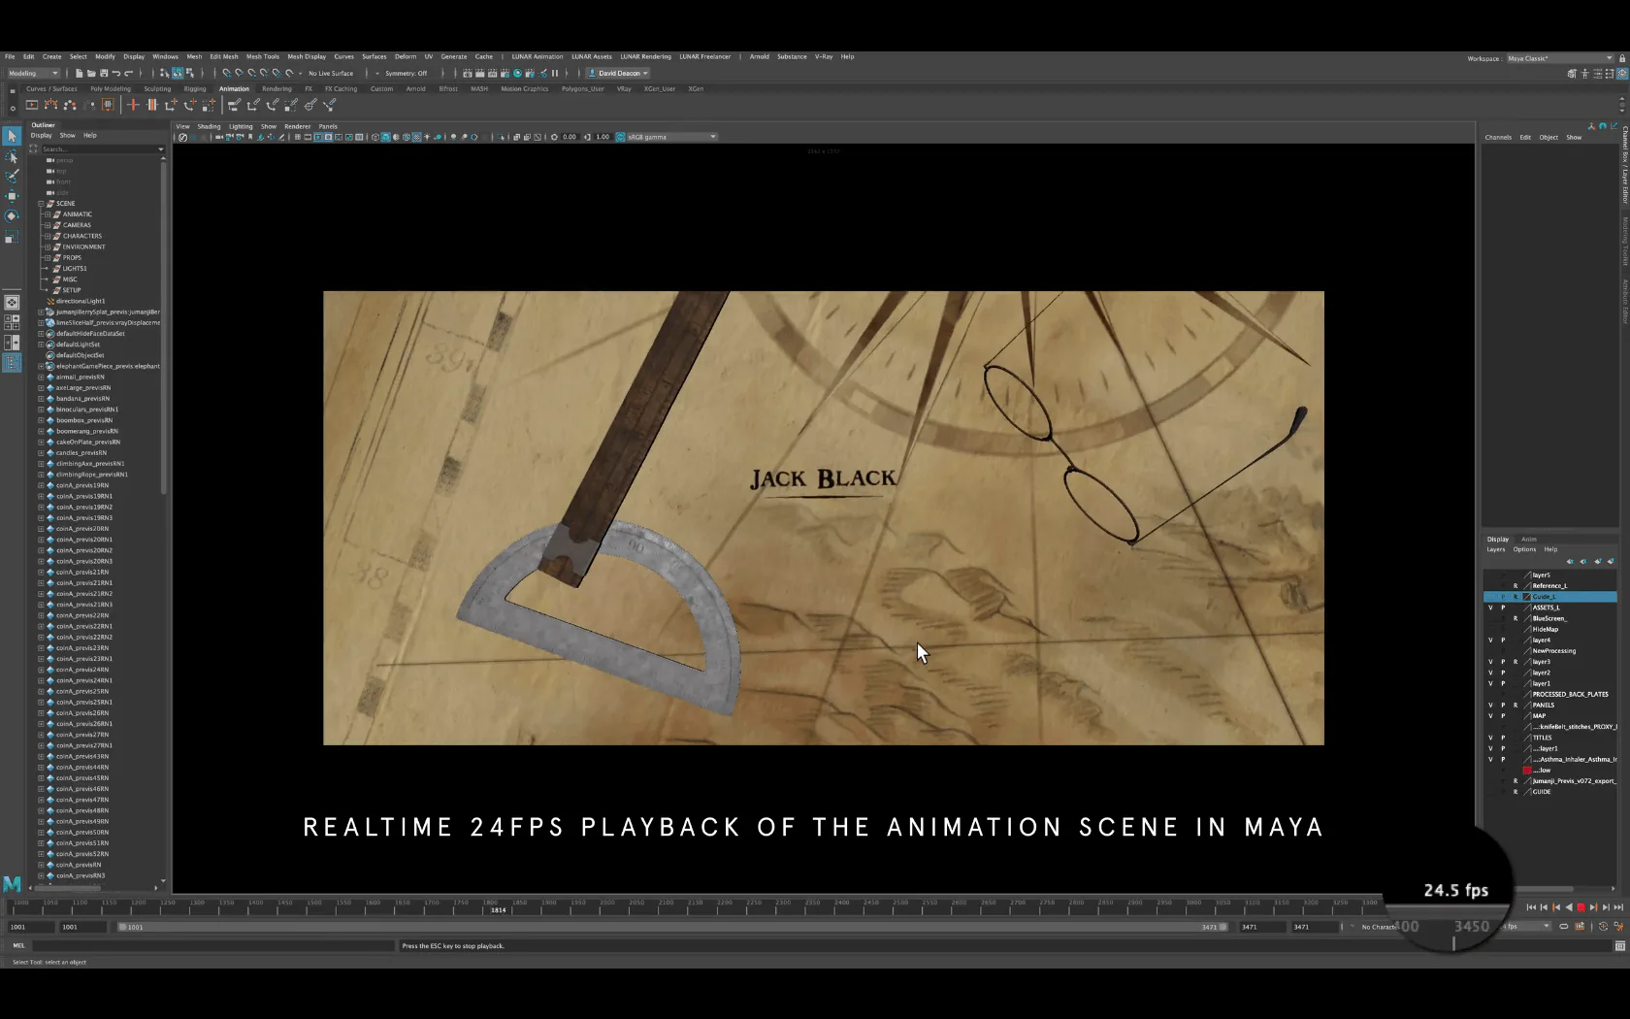This screenshot has width=1630, height=1019.
Task: Go to start of playback range
Action: (1532, 907)
